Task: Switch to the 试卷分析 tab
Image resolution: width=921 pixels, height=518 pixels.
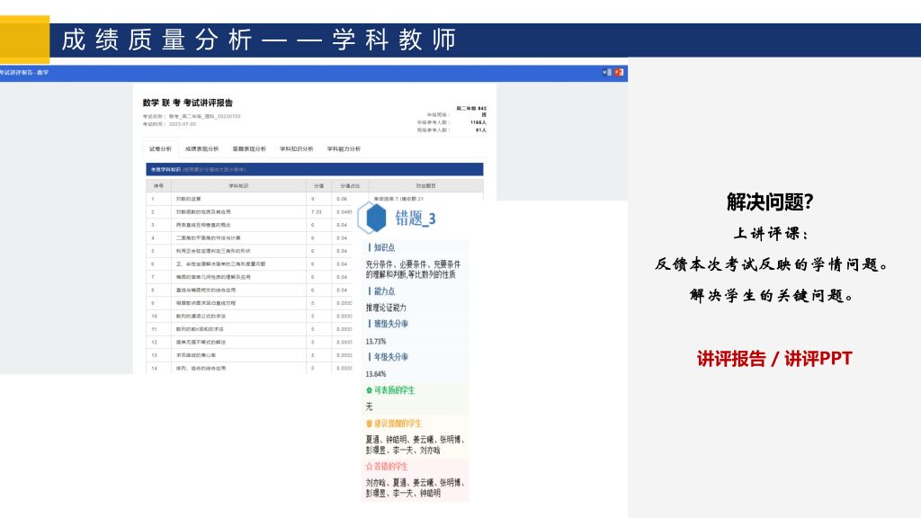Action: click(x=159, y=148)
